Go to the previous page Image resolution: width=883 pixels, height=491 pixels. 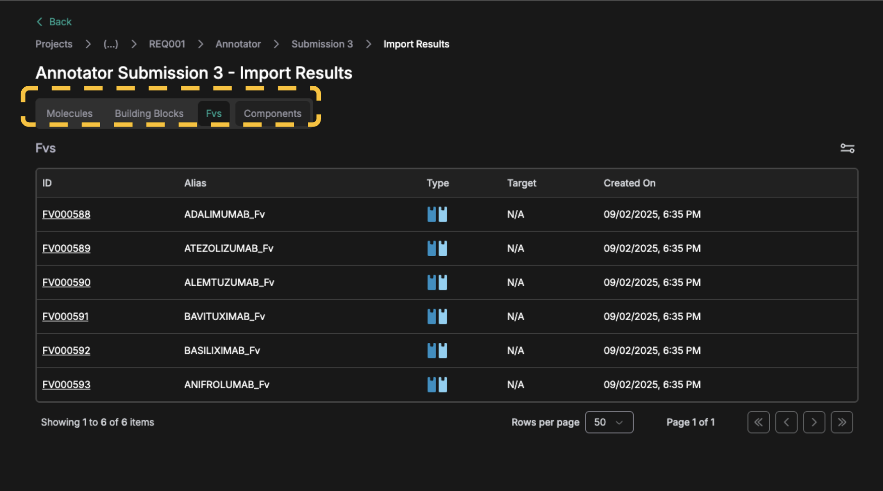click(x=786, y=422)
